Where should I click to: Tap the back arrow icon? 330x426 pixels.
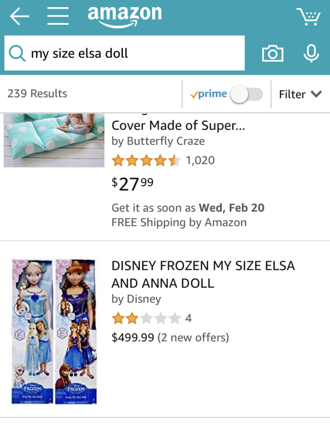(x=19, y=17)
